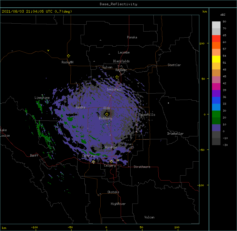Click the yellow radar site marker at Olds
Viewport: 237px width, 231px height.
107,114
